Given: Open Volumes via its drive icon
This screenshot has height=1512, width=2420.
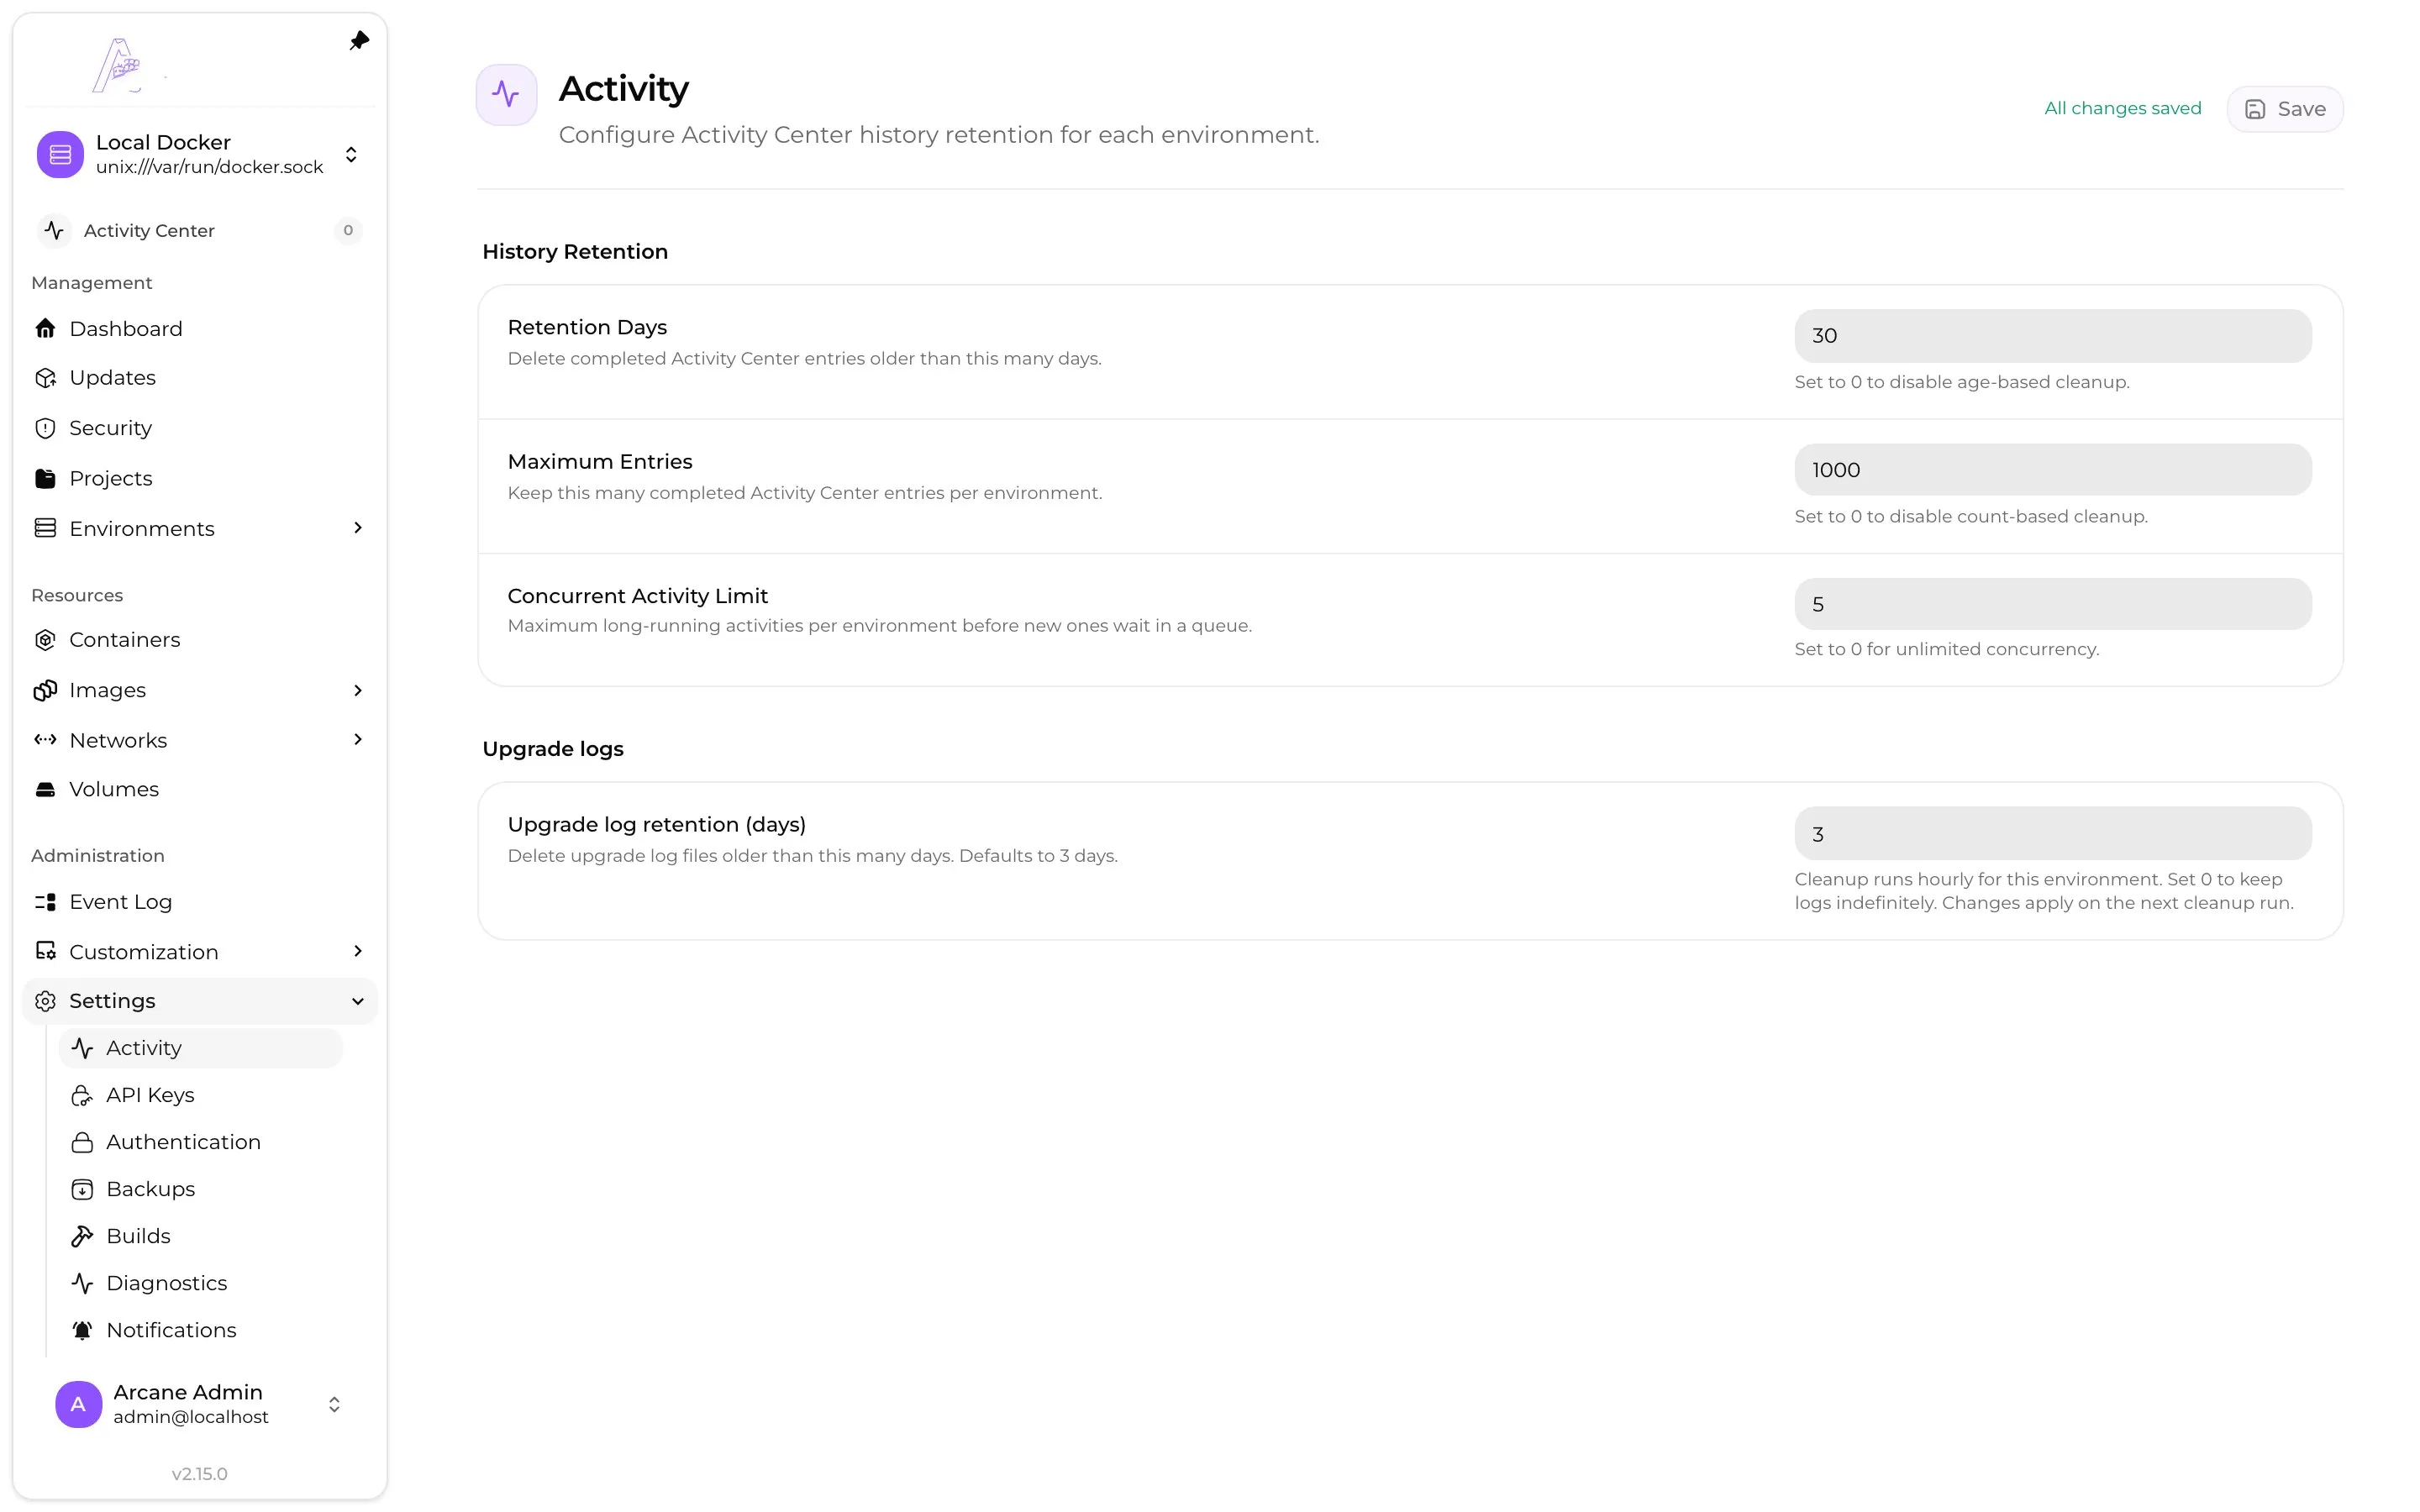Looking at the screenshot, I should pyautogui.click(x=45, y=789).
